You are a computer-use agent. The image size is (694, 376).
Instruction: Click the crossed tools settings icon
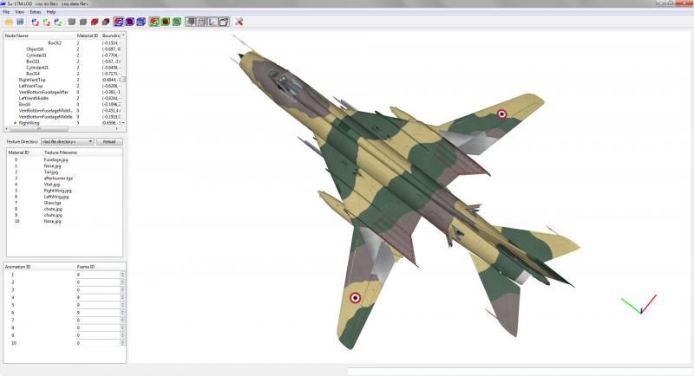239,22
